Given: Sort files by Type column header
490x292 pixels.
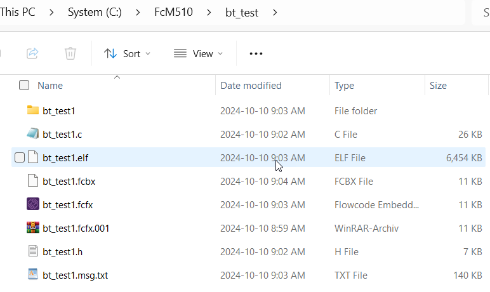Looking at the screenshot, I should 344,85.
